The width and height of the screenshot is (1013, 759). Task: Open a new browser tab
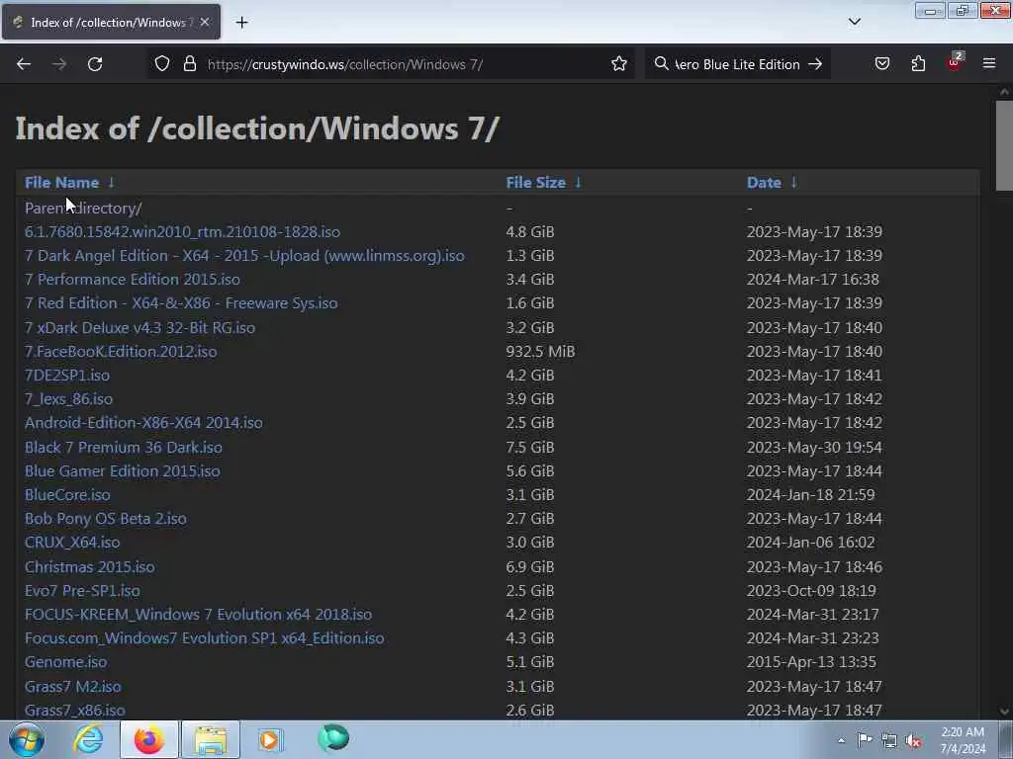[241, 23]
